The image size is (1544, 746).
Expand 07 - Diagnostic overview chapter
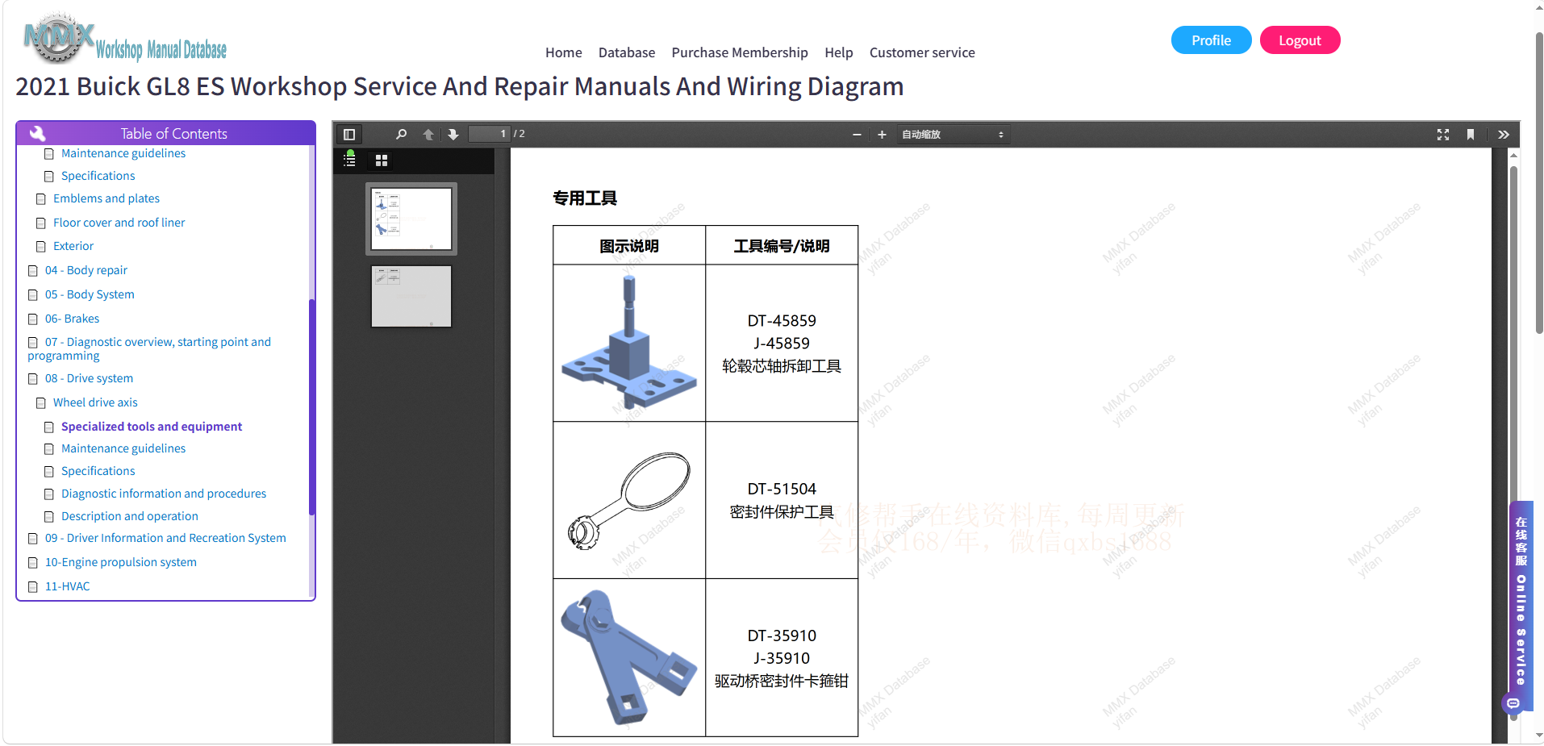(x=149, y=348)
